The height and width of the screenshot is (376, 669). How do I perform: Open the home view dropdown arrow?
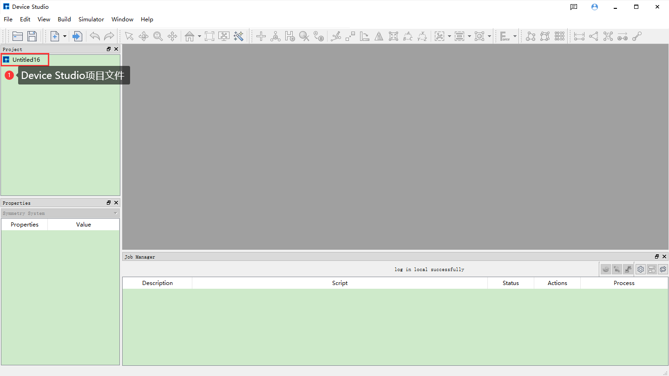[x=199, y=36]
